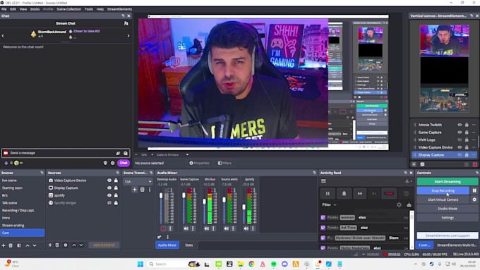Open the Scene Collection menu

coord(69,9)
